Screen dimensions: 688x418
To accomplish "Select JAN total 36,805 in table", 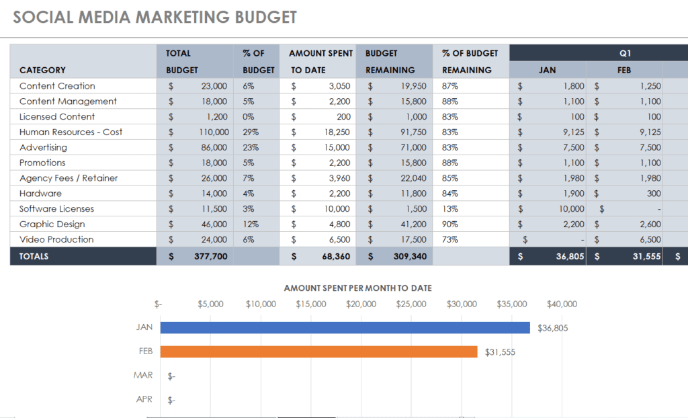I will (x=548, y=257).
